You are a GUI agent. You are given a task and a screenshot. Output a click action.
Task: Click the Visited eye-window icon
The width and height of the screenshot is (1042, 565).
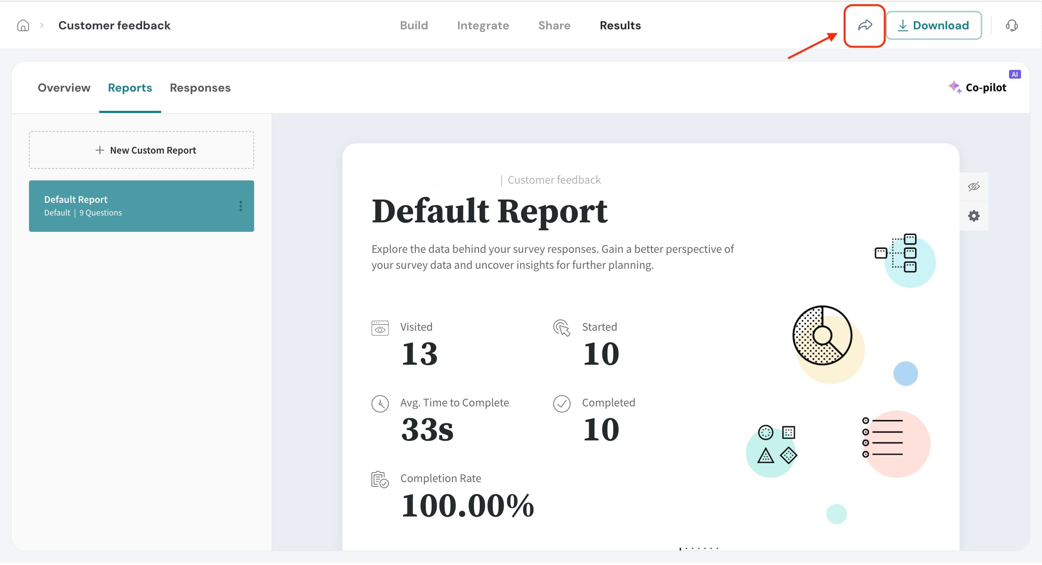[380, 328]
